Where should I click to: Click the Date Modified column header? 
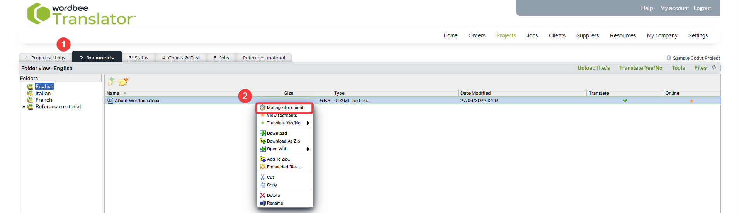tap(475, 93)
